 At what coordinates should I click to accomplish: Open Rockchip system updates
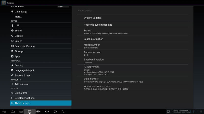click(x=132, y=25)
